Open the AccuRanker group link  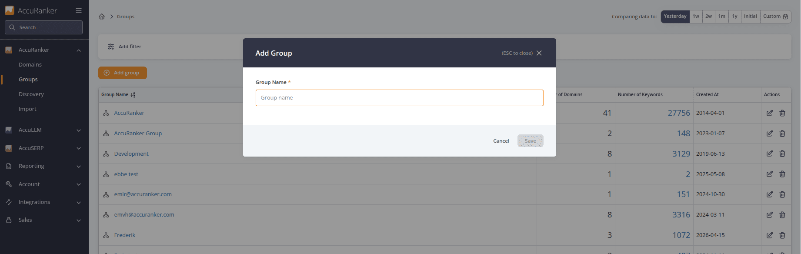pyautogui.click(x=129, y=113)
